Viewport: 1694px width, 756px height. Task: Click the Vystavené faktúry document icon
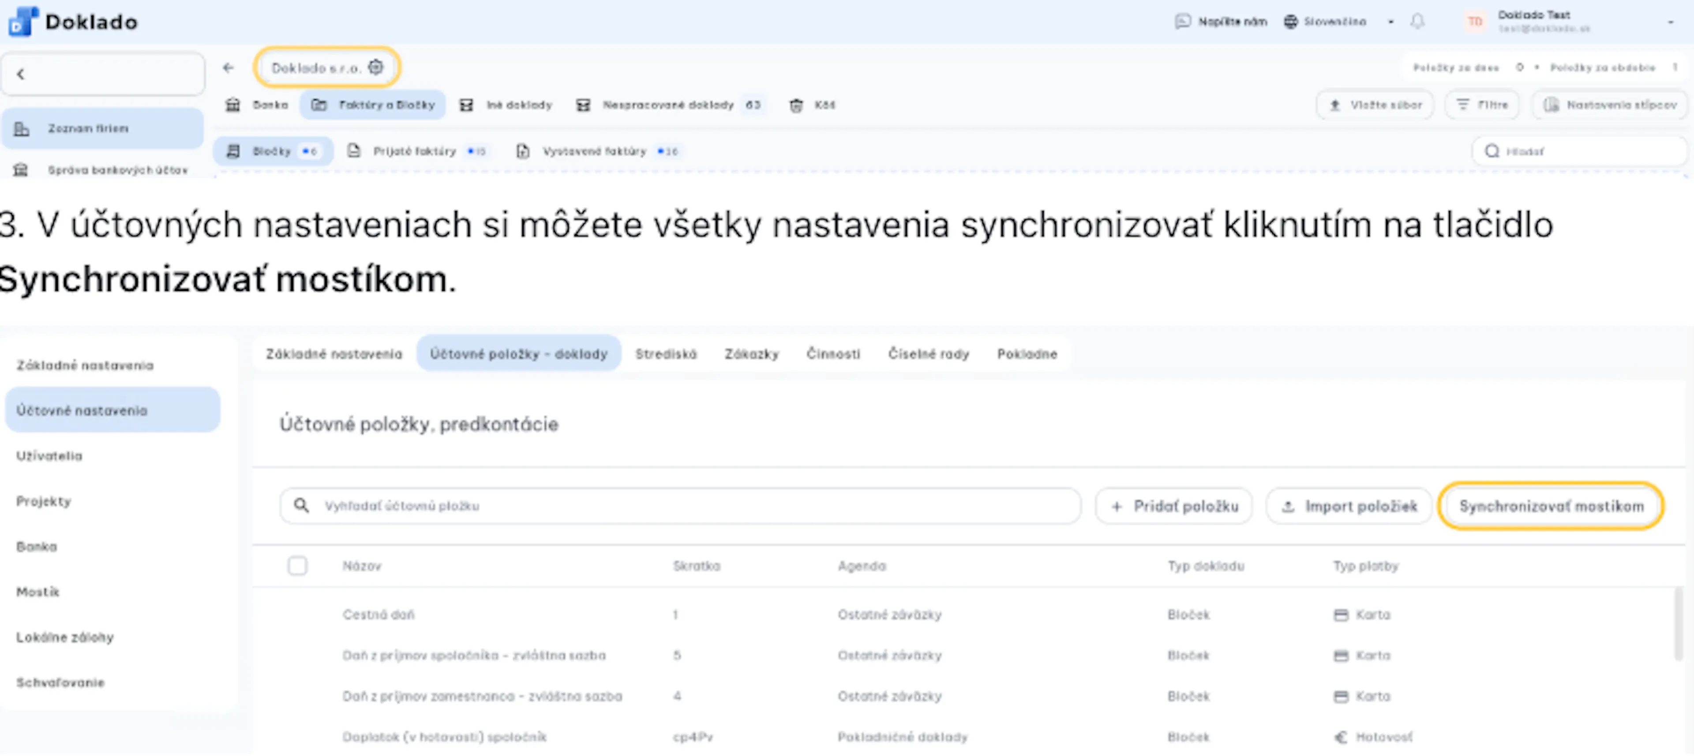tap(523, 151)
